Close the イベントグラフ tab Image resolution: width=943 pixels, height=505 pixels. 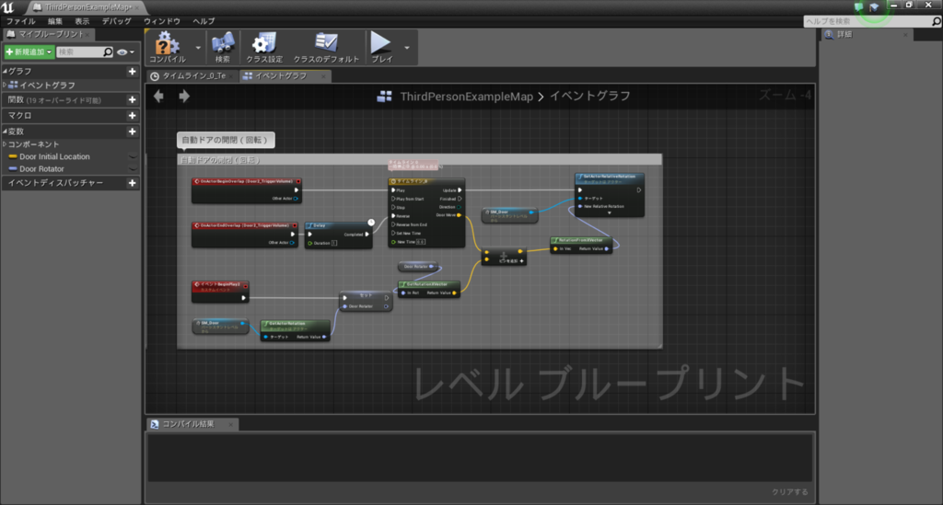point(323,76)
